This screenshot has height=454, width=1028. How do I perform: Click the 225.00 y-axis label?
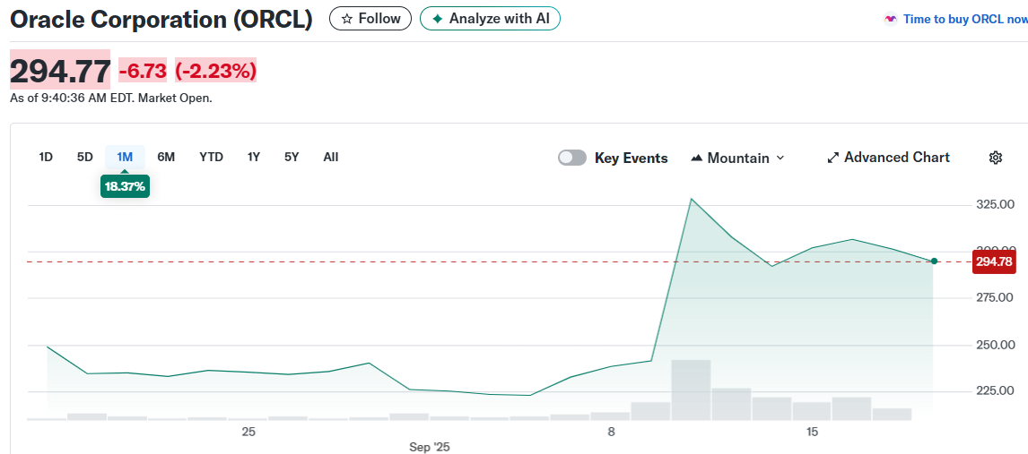coord(995,391)
